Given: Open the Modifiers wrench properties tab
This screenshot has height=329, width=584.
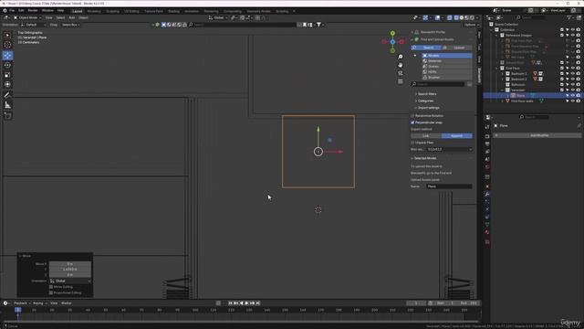Looking at the screenshot, I should (x=487, y=194).
